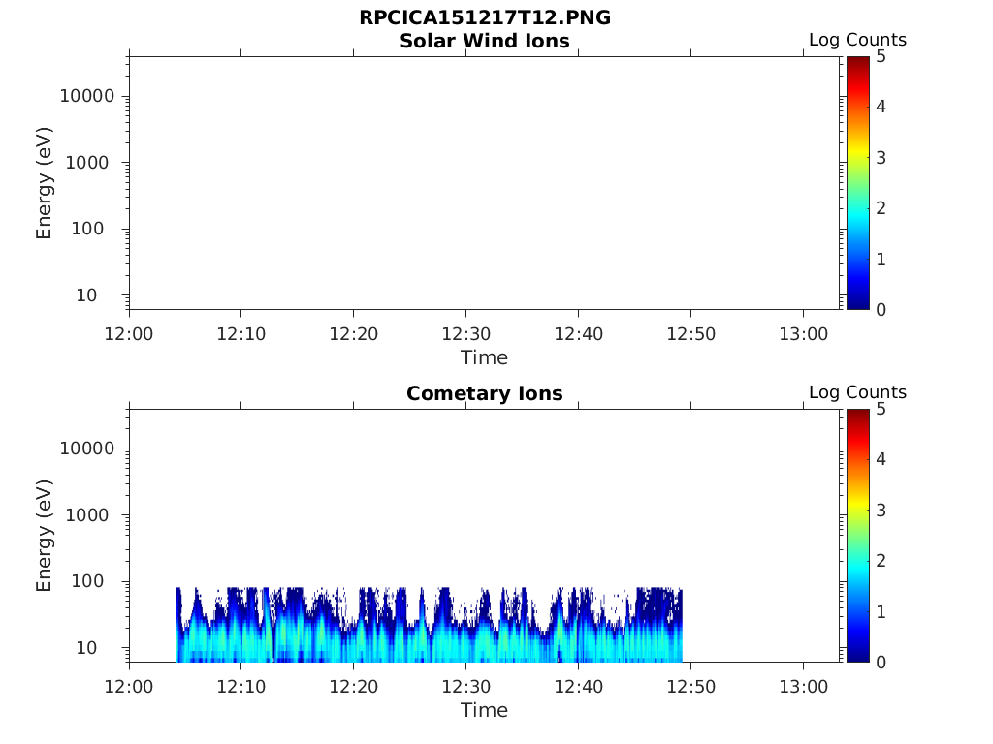Screen dimensions: 993x744
Task: Click colorbar value 5 in Cometary plot
Action: point(881,409)
